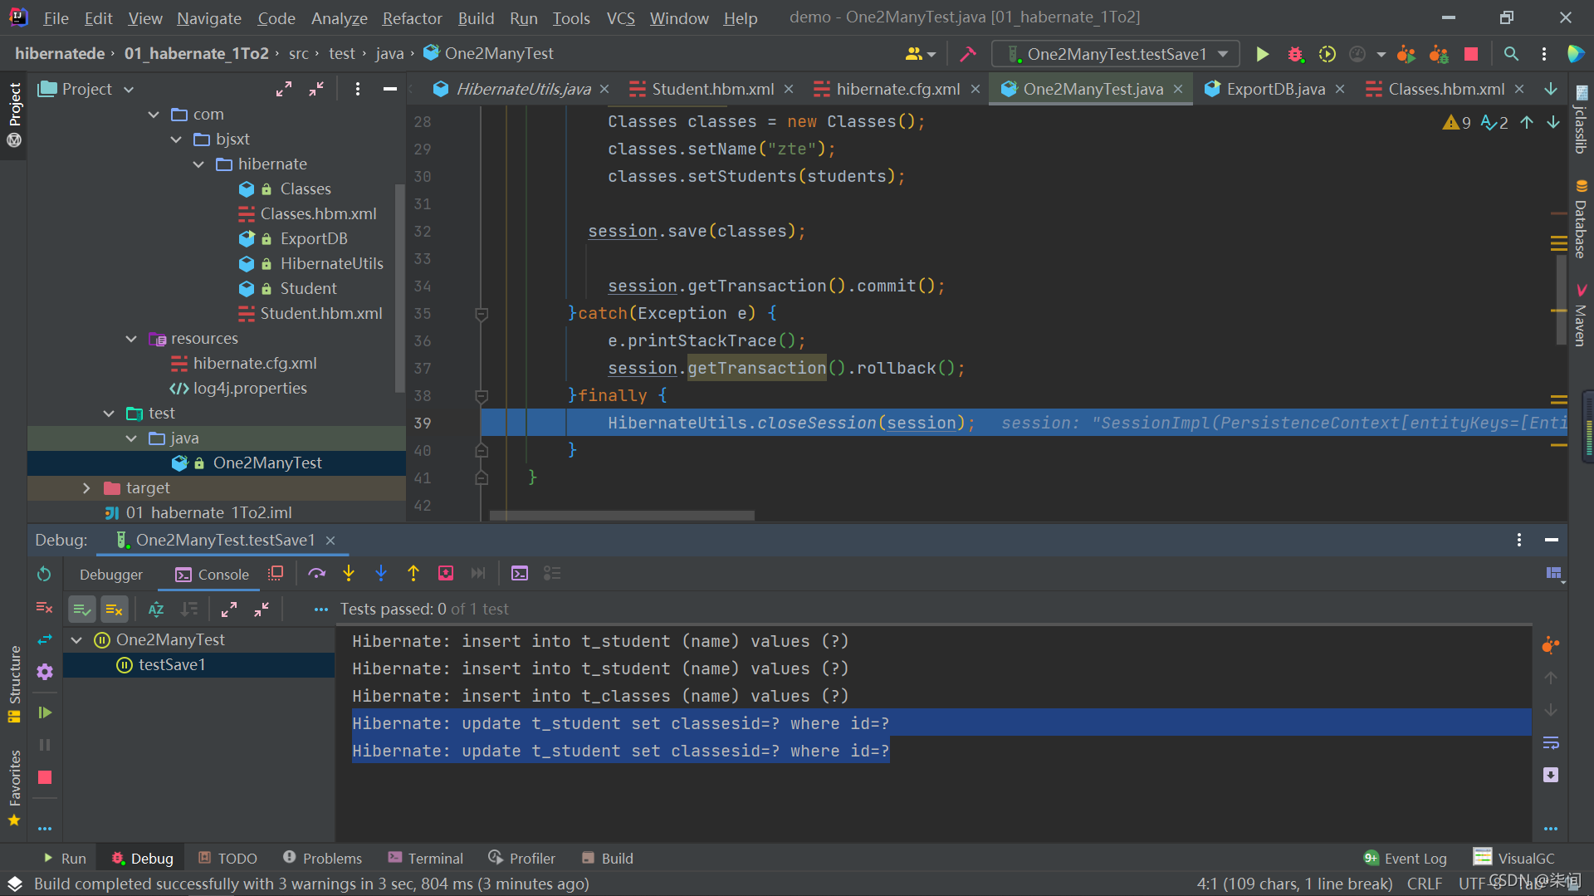The image size is (1594, 896).
Task: Open the Maven side panel
Action: (x=1581, y=316)
